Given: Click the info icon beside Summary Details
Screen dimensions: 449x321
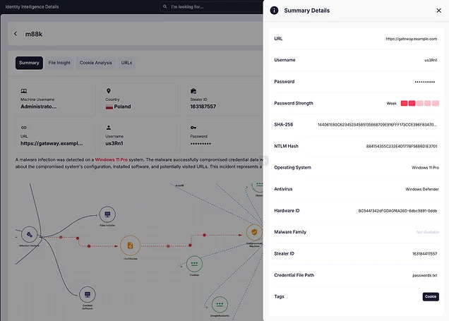Looking at the screenshot, I should [274, 11].
